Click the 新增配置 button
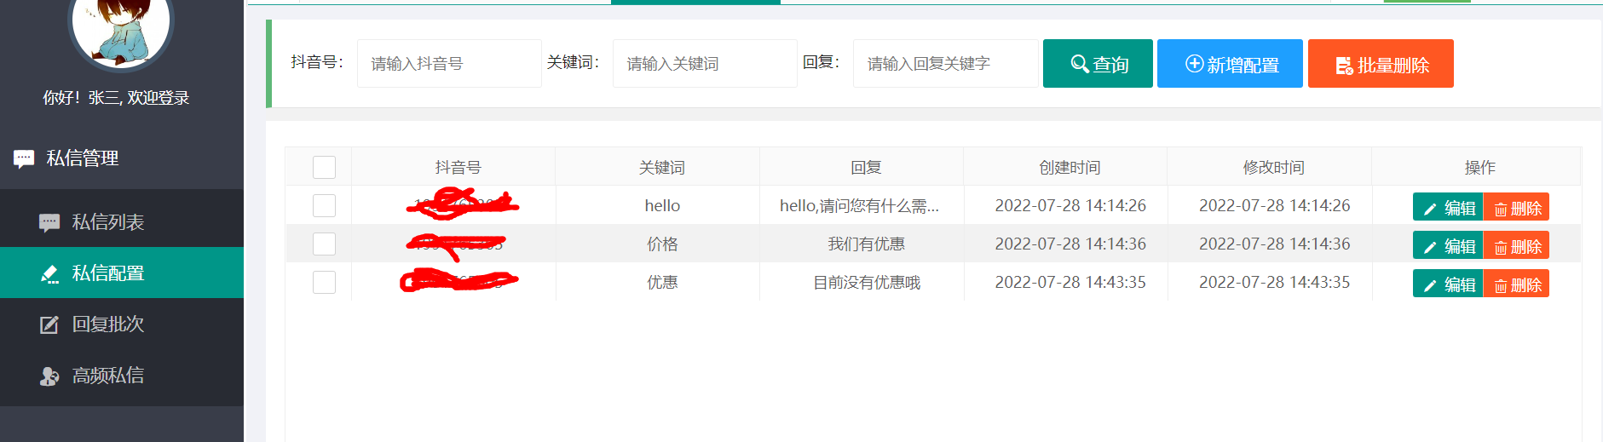 click(x=1230, y=64)
